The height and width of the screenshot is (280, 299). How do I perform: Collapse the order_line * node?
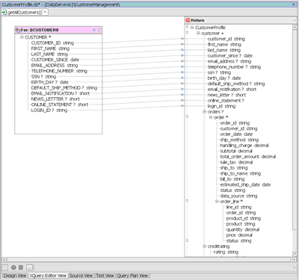pyautogui.click(x=217, y=202)
